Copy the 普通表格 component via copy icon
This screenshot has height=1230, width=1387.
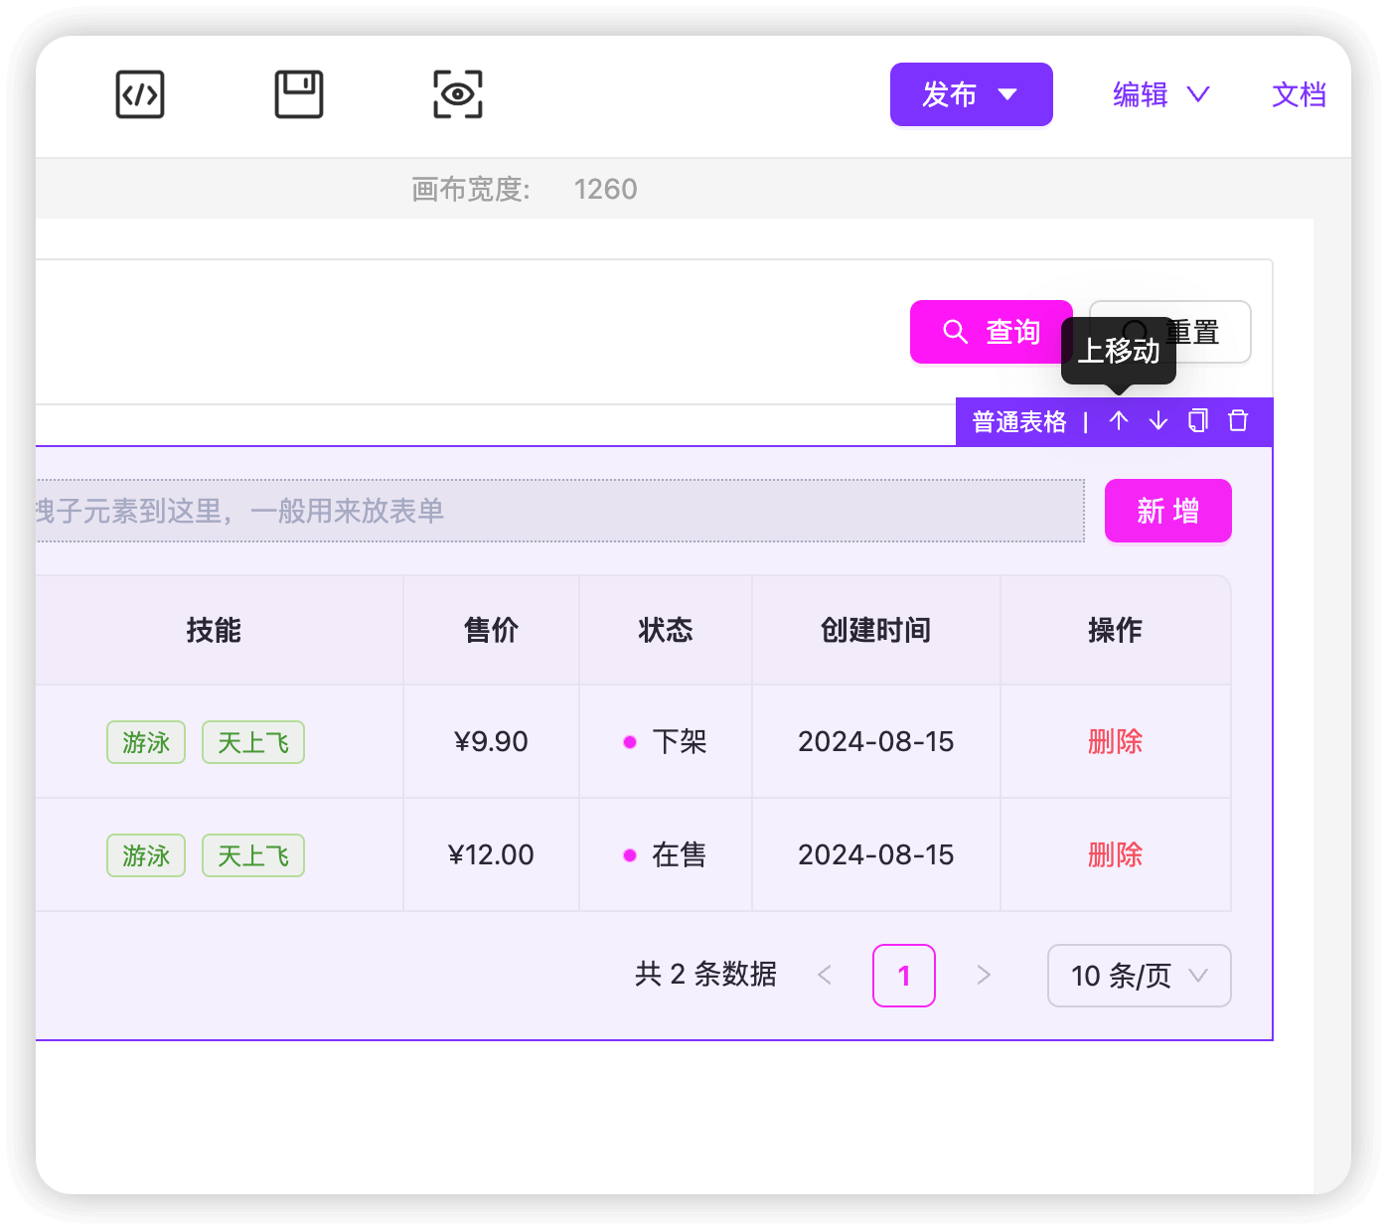pyautogui.click(x=1198, y=421)
